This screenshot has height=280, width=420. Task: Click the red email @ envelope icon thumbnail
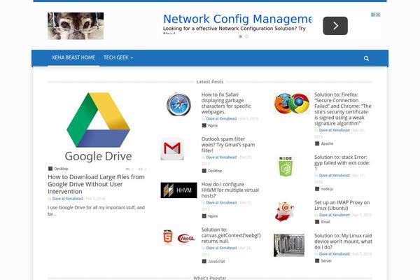click(x=284, y=211)
